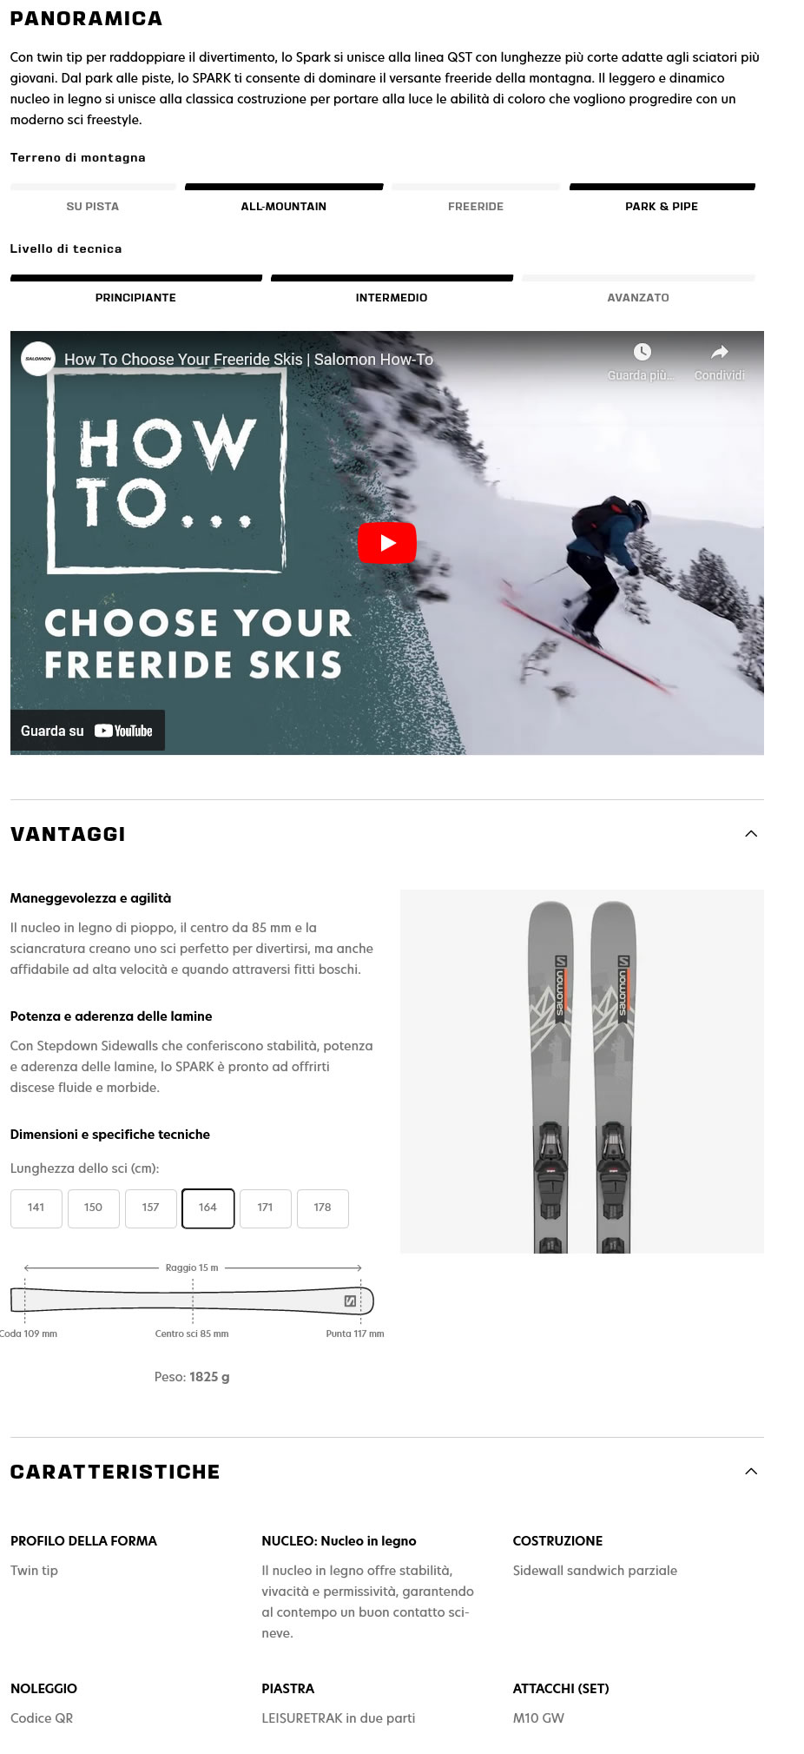Click the Salomon logo on ski diagram
This screenshot has height=1754, width=804.
pos(350,1301)
